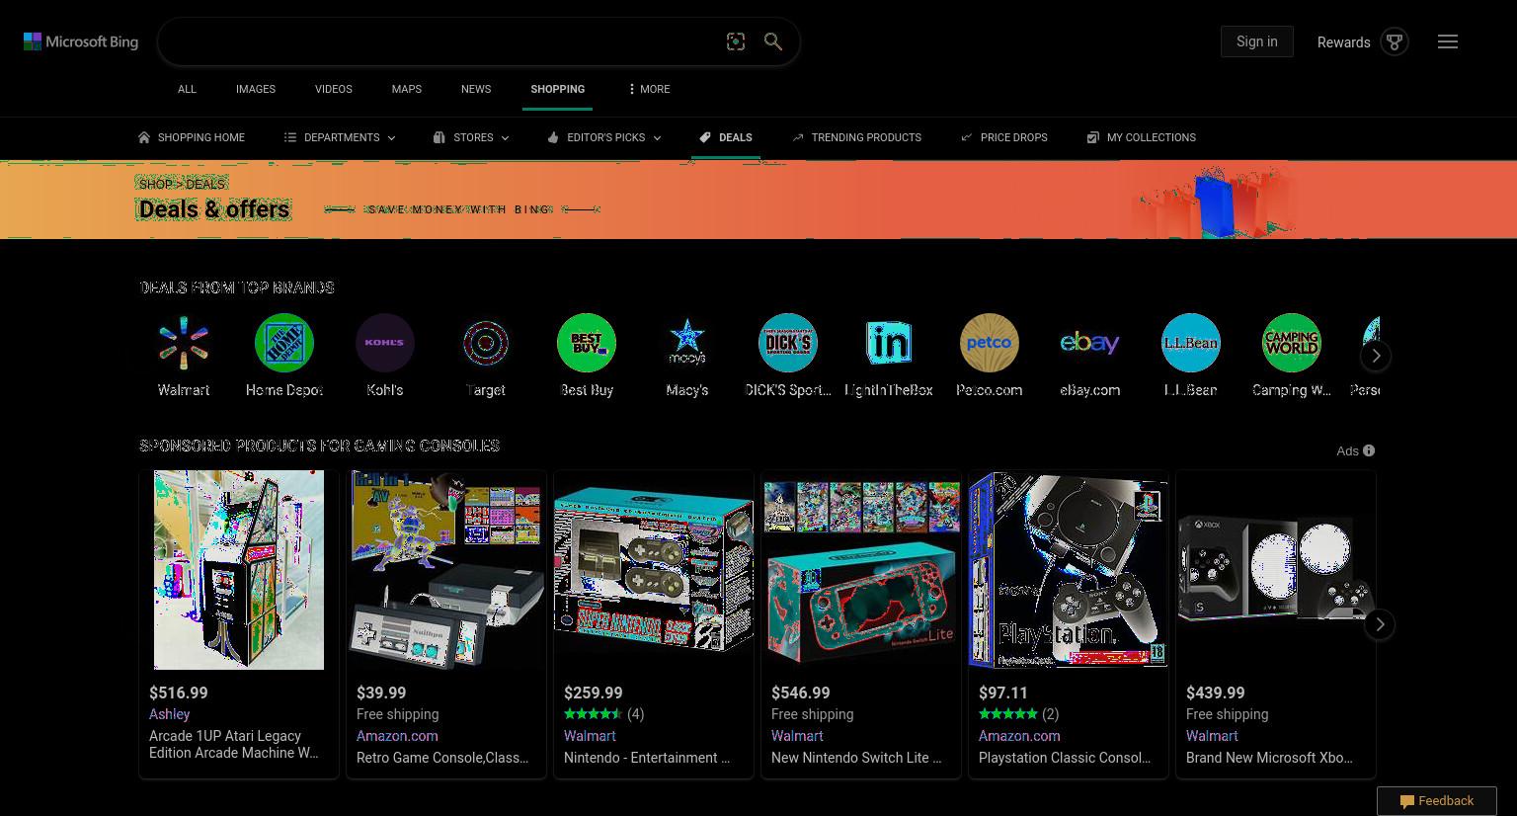This screenshot has width=1517, height=816.
Task: Select the Deals tab
Action: (726, 137)
